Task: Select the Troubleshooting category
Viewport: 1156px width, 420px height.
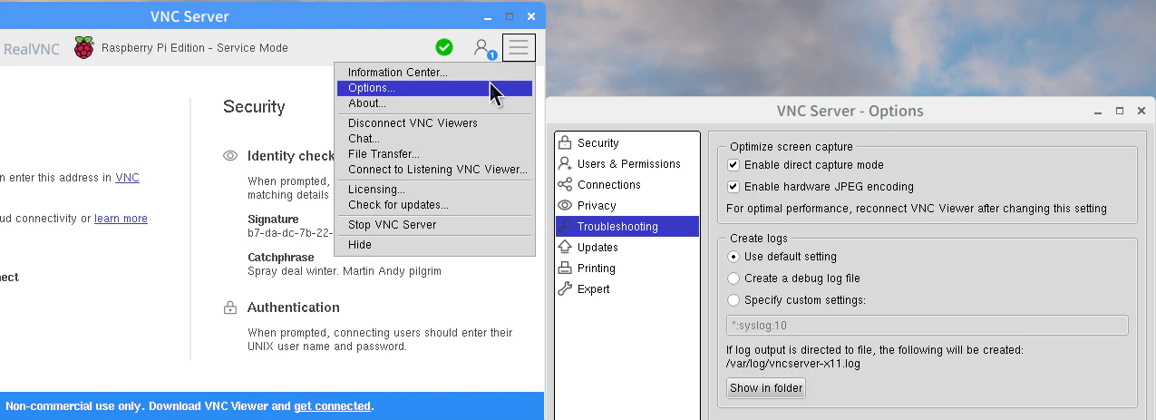Action: 627,226
